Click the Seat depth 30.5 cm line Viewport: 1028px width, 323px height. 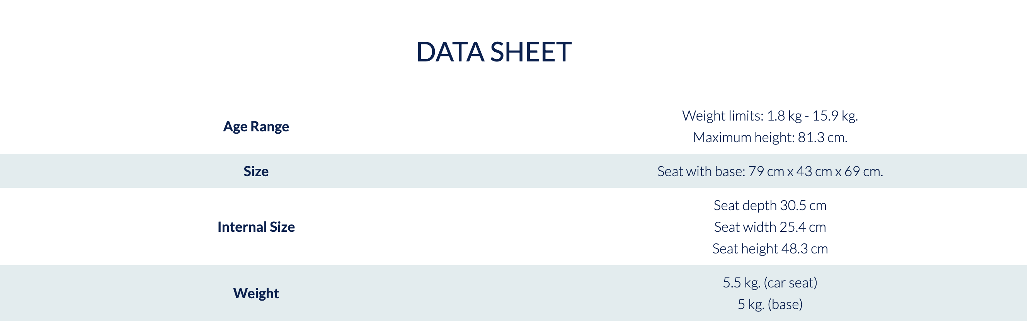coord(770,206)
